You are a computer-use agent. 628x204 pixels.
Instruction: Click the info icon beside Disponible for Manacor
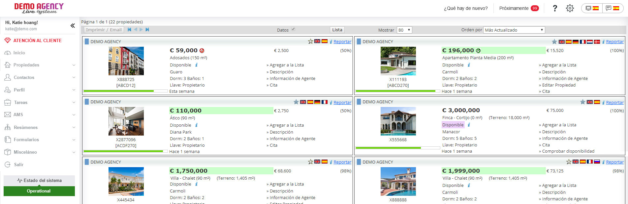coord(469,125)
